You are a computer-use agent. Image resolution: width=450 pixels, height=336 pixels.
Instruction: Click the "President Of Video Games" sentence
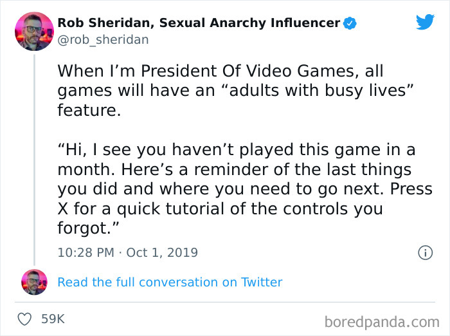click(x=219, y=70)
